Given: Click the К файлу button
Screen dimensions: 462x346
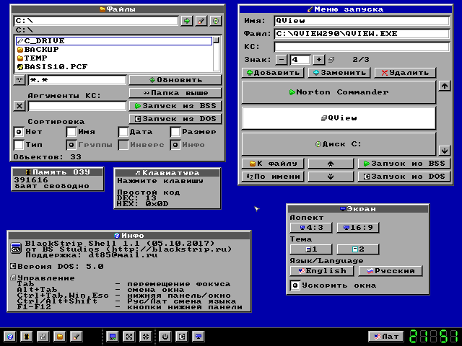Looking at the screenshot, I should (273, 164).
